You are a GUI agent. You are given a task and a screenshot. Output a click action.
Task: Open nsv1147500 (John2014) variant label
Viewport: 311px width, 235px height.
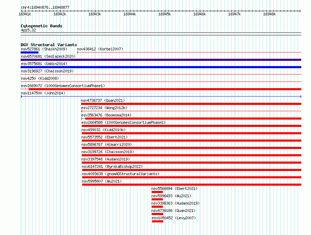click(43, 93)
